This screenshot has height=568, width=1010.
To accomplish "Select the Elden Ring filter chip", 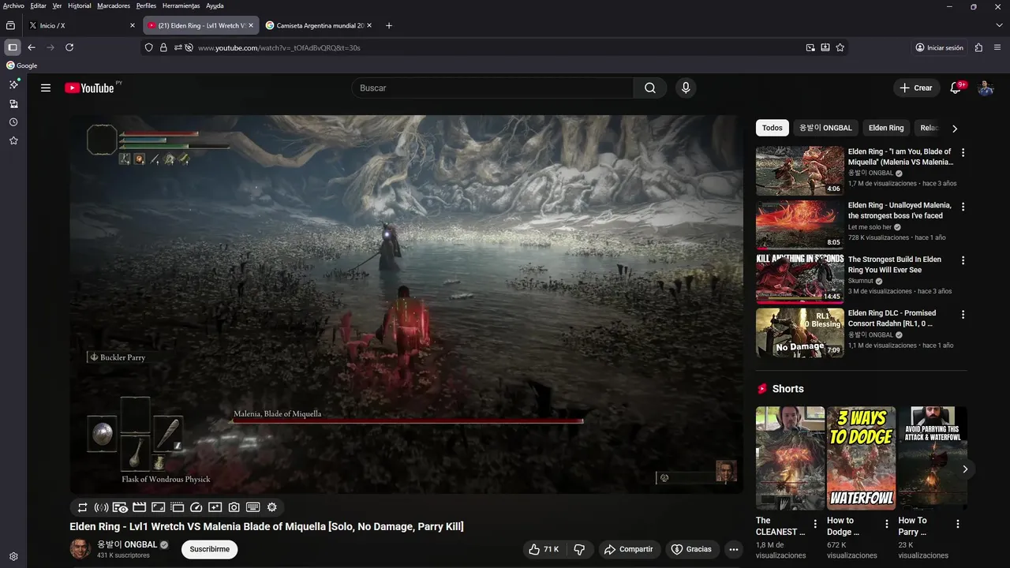I will click(886, 128).
